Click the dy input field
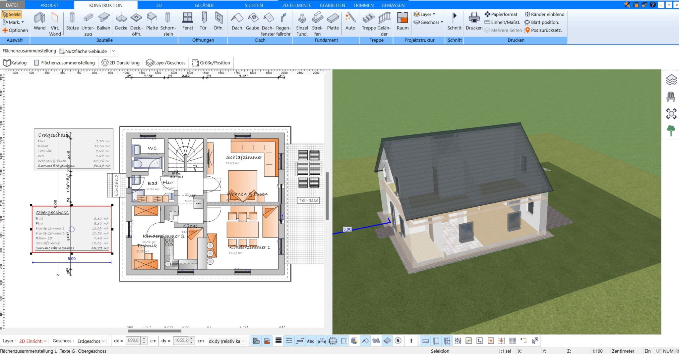 coord(181,340)
